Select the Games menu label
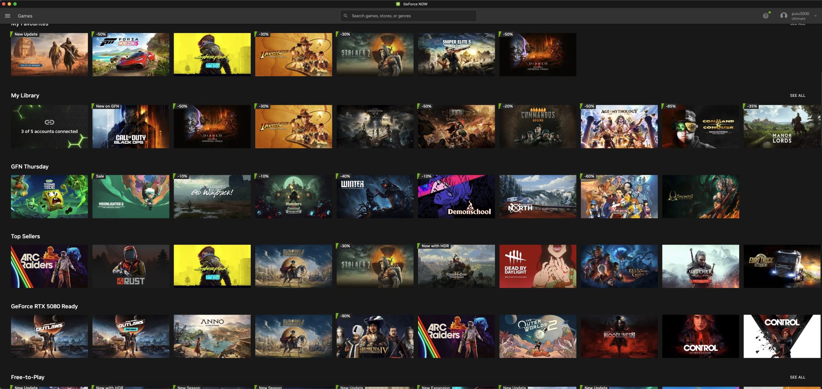 (25, 16)
